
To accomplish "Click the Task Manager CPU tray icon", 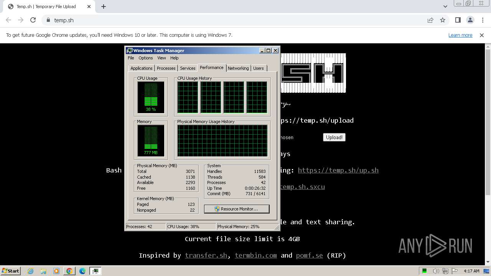I will (425, 271).
